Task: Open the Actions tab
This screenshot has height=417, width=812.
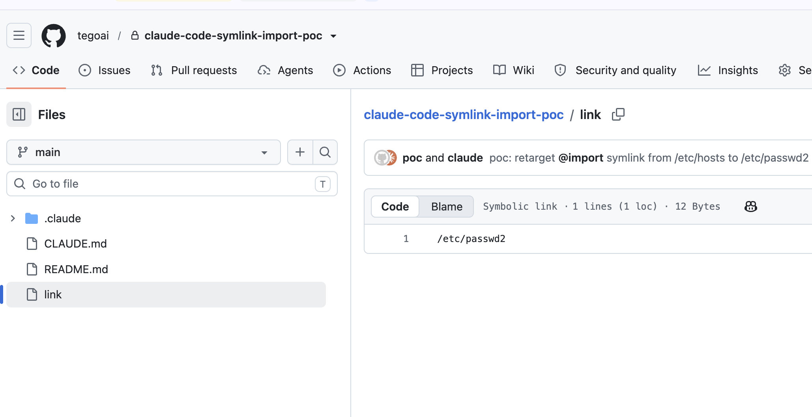Action: tap(362, 70)
